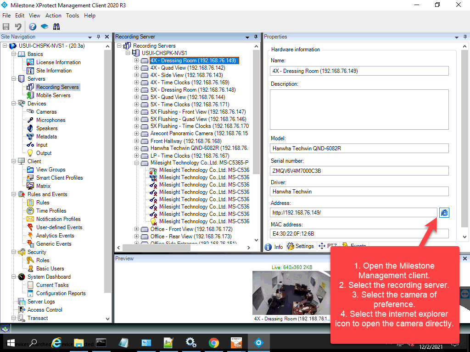The width and height of the screenshot is (470, 352).
Task: Expand the Office - Front View camera node
Action: click(136, 229)
